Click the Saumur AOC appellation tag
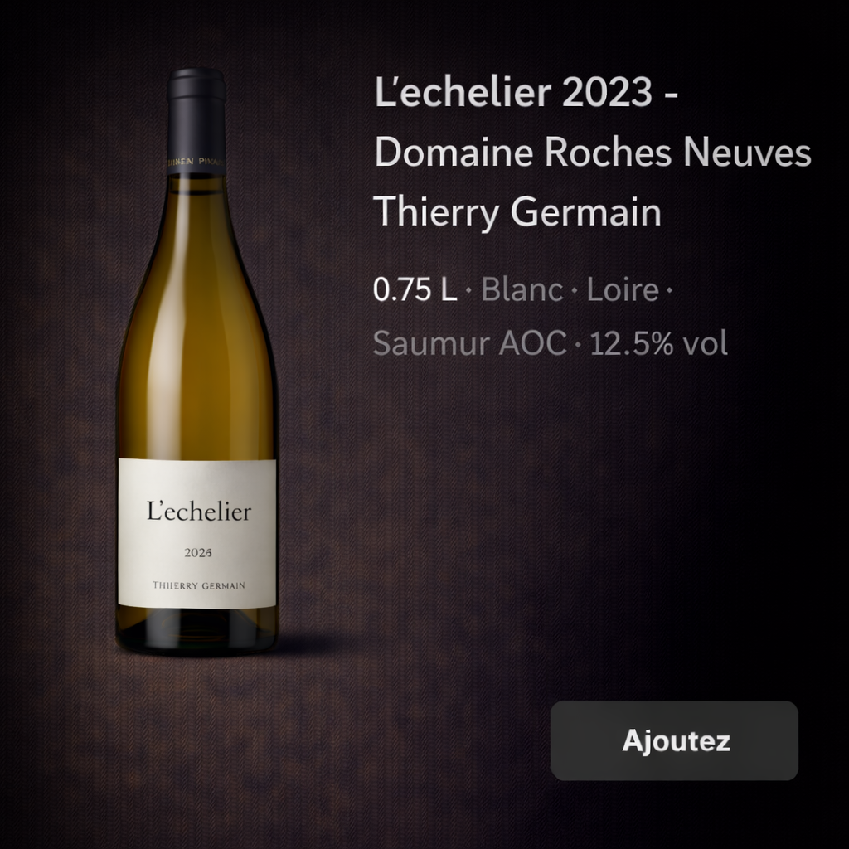This screenshot has width=849, height=849. click(x=469, y=343)
